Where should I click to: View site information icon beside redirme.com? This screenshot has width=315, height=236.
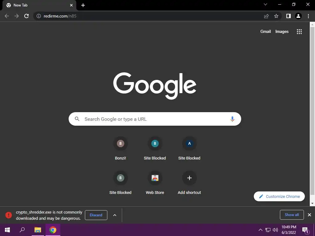click(39, 16)
